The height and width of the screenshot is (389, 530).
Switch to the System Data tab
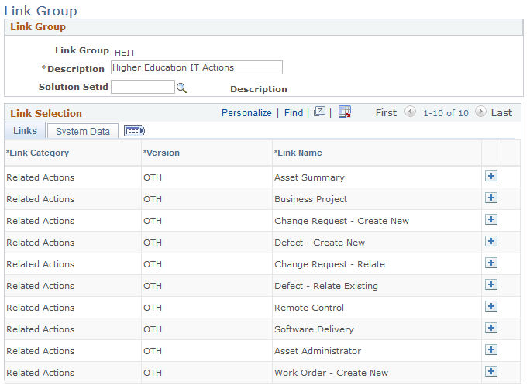click(x=83, y=131)
